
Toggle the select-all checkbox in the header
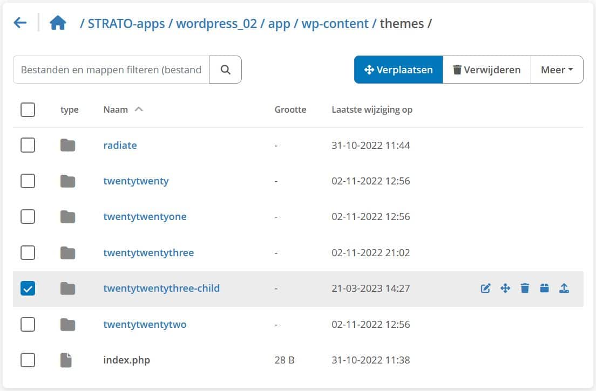click(x=28, y=109)
